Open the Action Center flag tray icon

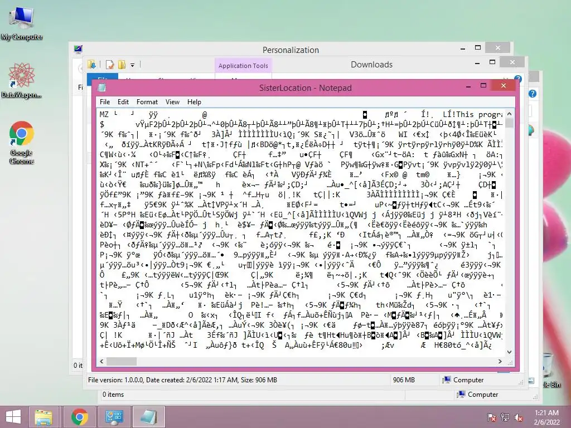[x=492, y=417]
